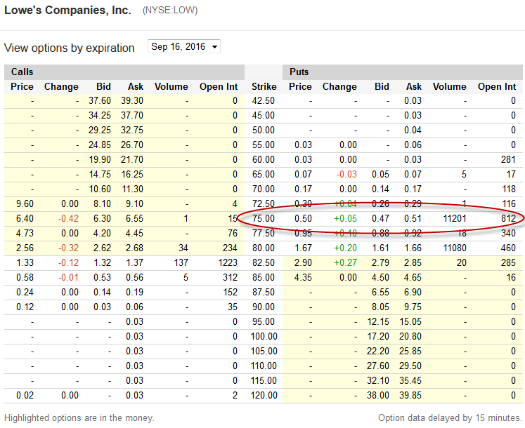Select strike price 80.00
Image resolution: width=525 pixels, height=428 pixels.
pyautogui.click(x=263, y=248)
